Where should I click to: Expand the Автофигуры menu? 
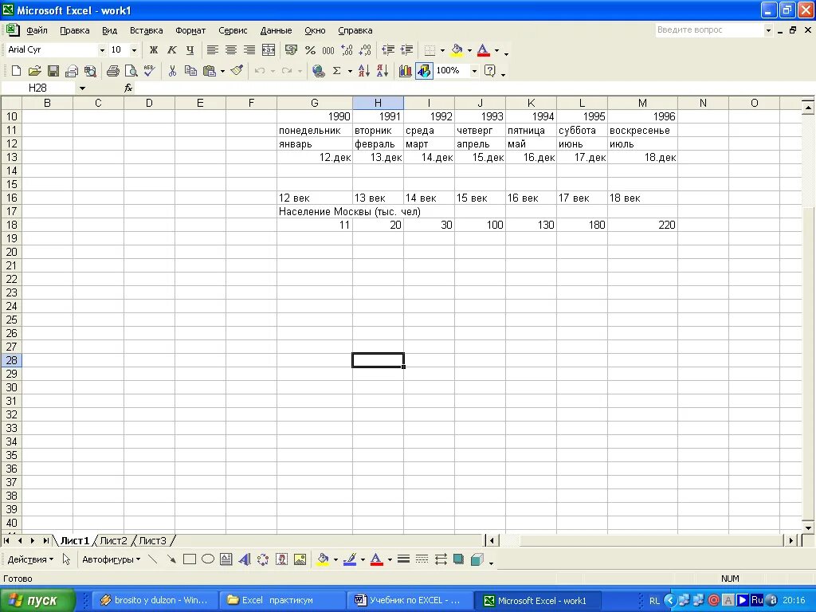(112, 560)
